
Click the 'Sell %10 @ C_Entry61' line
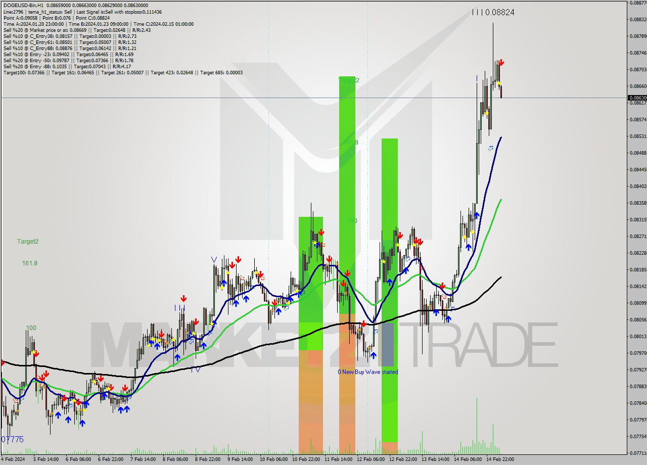click(x=70, y=42)
